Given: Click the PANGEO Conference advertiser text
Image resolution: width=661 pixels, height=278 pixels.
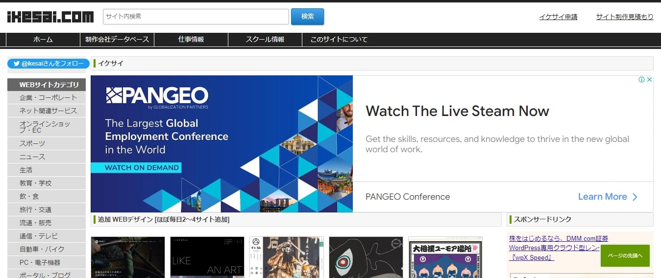Looking at the screenshot, I should (x=408, y=197).
